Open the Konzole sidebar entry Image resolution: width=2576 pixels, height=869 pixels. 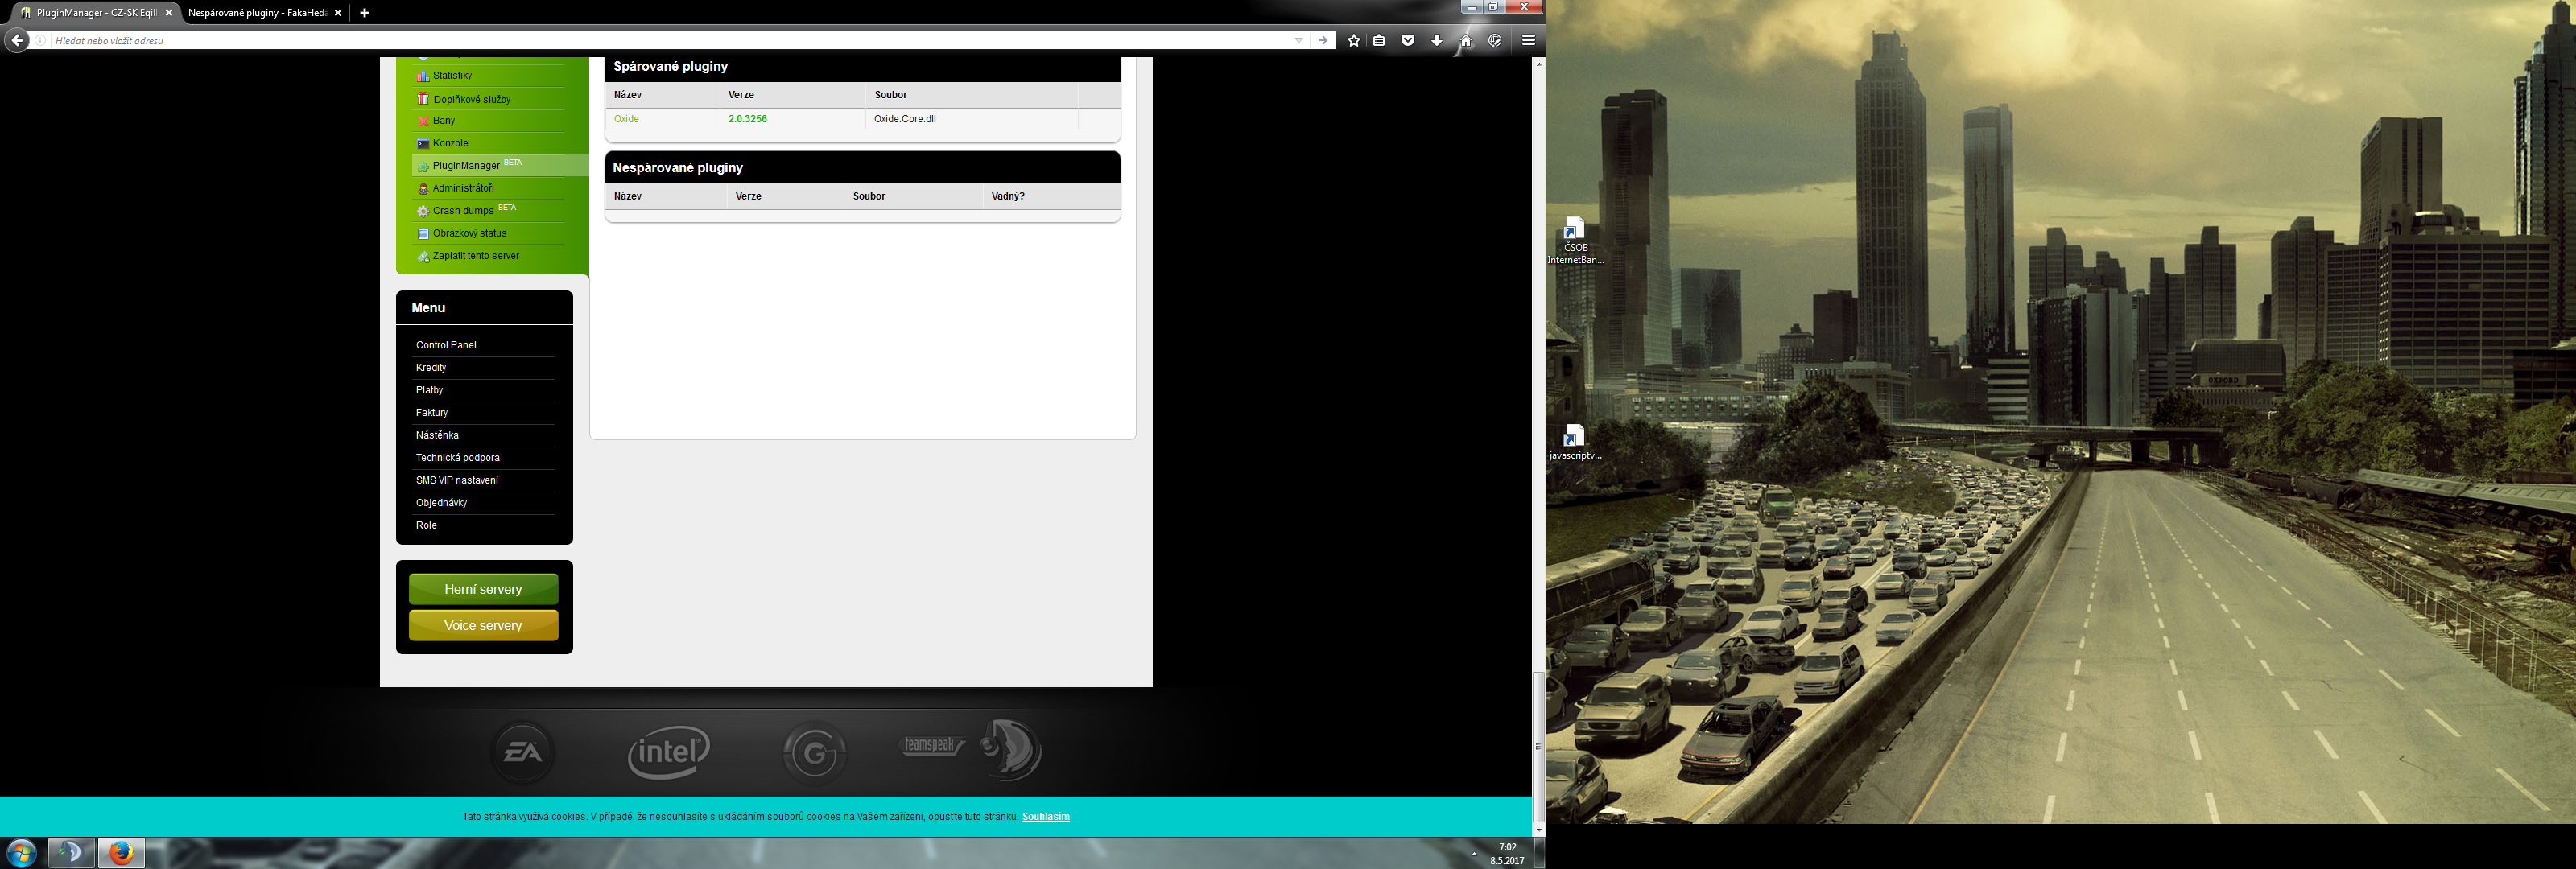(450, 143)
